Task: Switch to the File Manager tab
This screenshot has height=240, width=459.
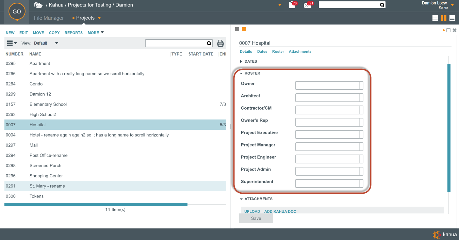Action: click(49, 18)
